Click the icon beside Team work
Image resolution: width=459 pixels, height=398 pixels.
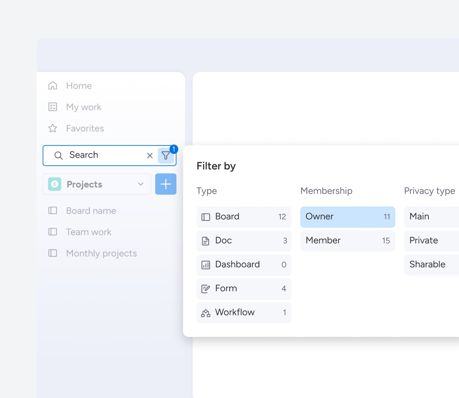click(53, 232)
